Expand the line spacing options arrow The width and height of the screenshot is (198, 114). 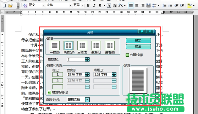158,5
